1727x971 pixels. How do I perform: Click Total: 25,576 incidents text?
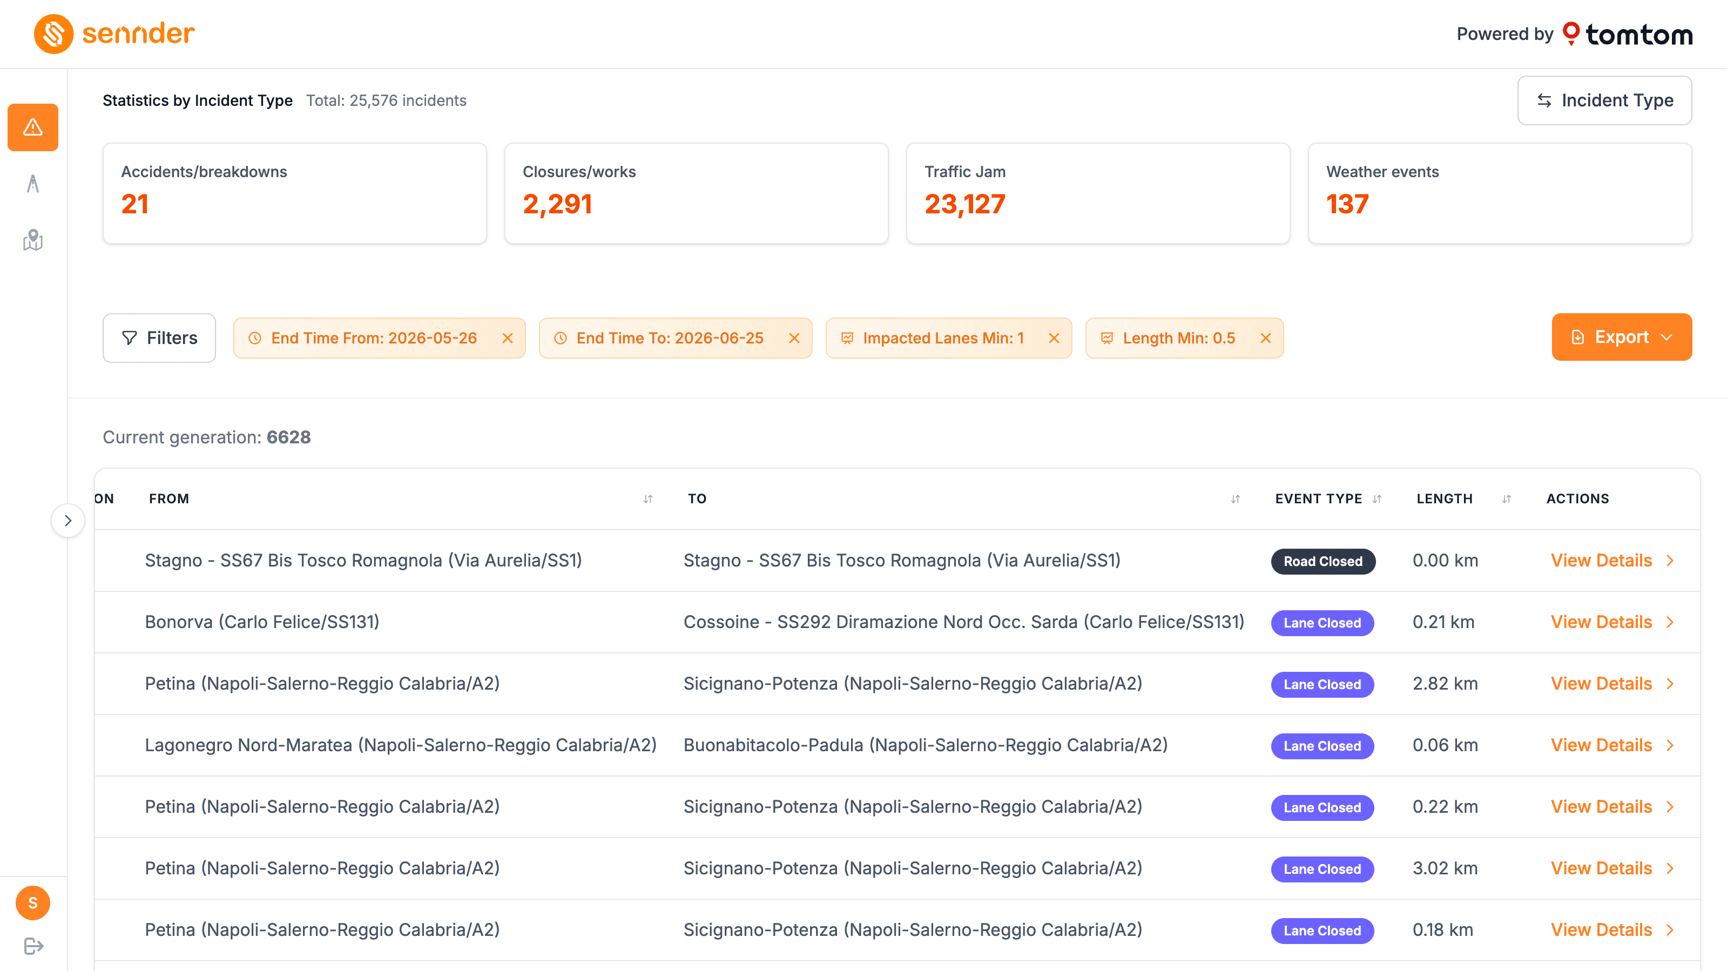click(386, 100)
